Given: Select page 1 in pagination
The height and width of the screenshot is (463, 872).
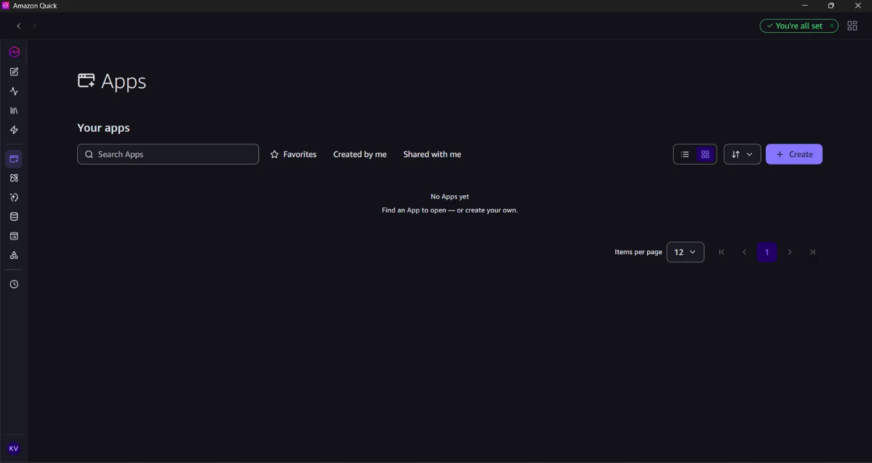Looking at the screenshot, I should coord(767,252).
